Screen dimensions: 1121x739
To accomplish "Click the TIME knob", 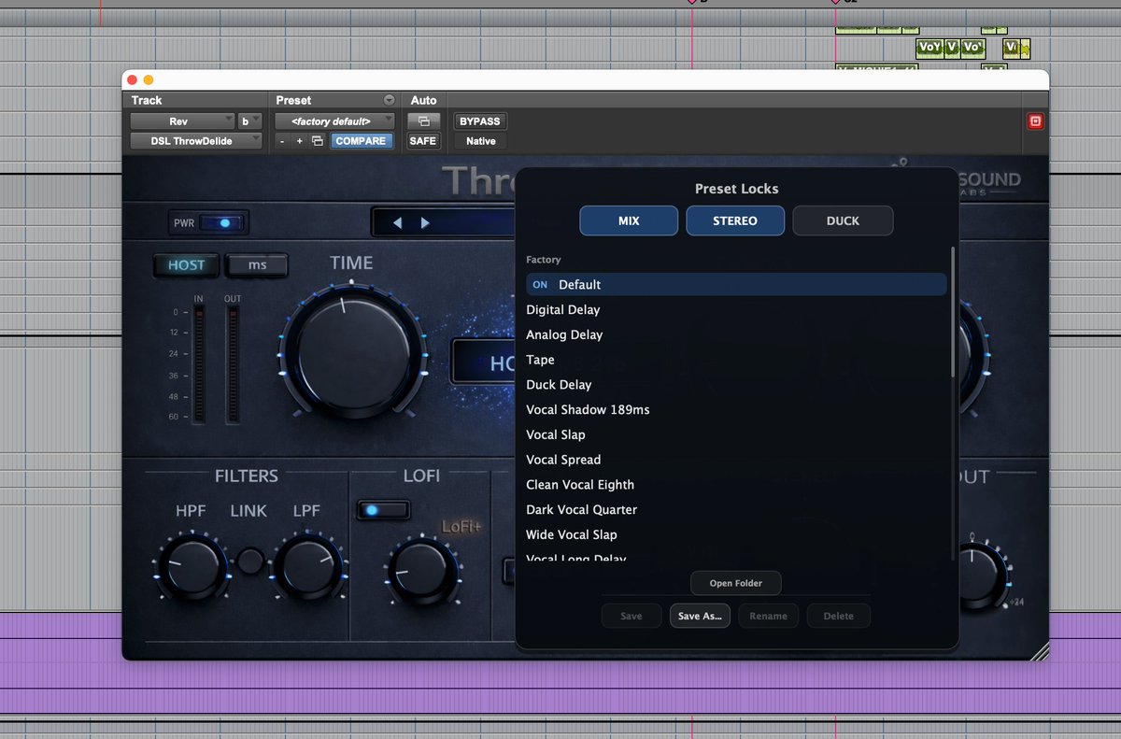I will click(352, 353).
